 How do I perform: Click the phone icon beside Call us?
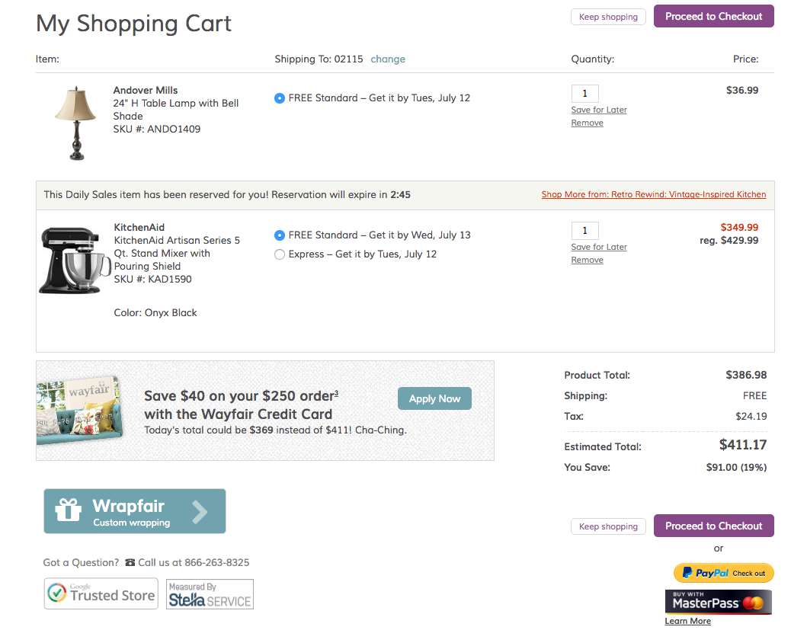tap(130, 563)
